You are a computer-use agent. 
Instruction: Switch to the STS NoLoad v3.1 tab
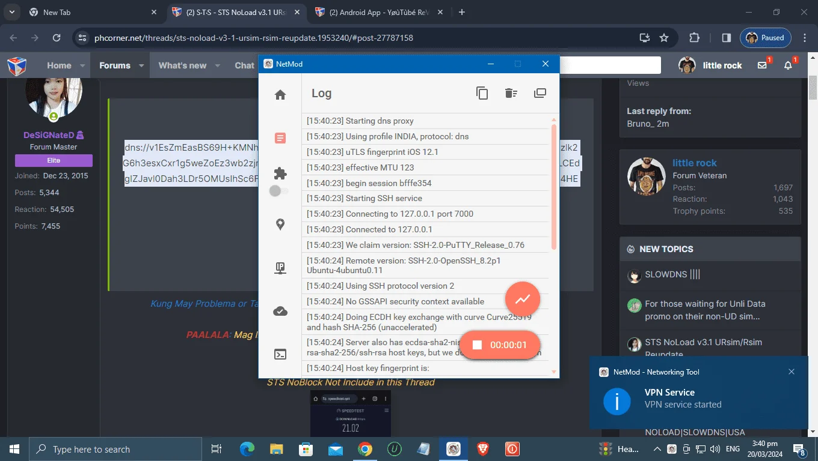coord(236,12)
